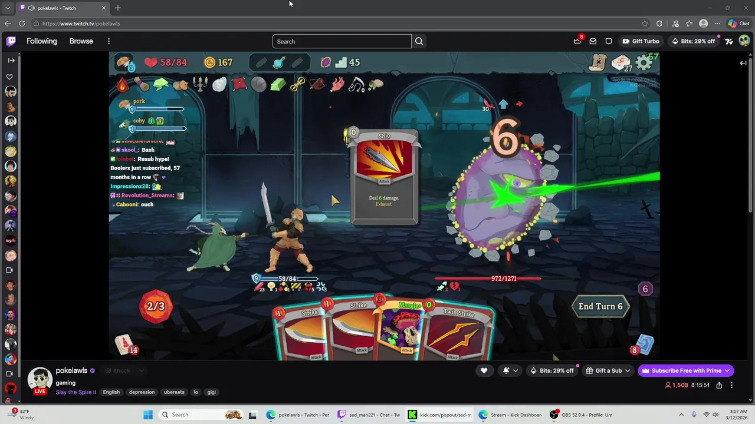Select the English tag
The image size is (755, 424).
pos(111,392)
